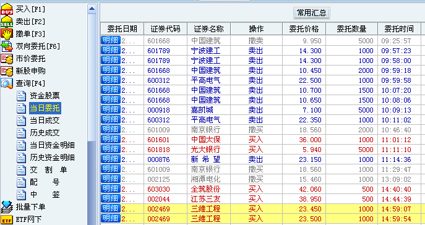Image resolution: width=425 pixels, height=225 pixels.
Task: Sort by the 证券名称 column header
Action: coord(208,28)
